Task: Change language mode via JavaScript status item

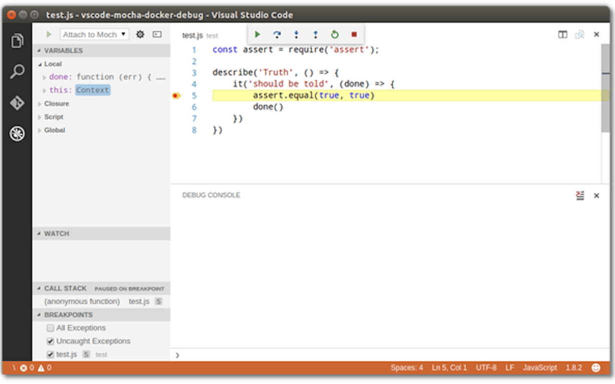Action: tap(539, 367)
